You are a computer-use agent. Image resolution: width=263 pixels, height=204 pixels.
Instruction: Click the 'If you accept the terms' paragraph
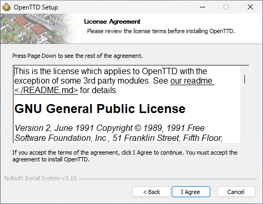[x=125, y=156]
